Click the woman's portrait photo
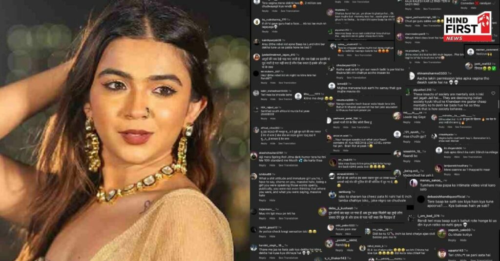Viewport: 500px width, 261px height. point(125,130)
